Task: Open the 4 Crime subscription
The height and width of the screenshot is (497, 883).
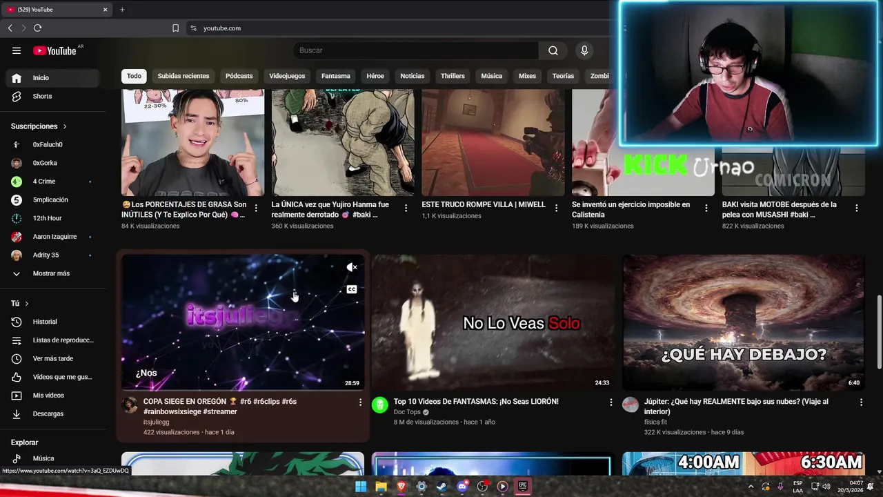Action: [52, 182]
